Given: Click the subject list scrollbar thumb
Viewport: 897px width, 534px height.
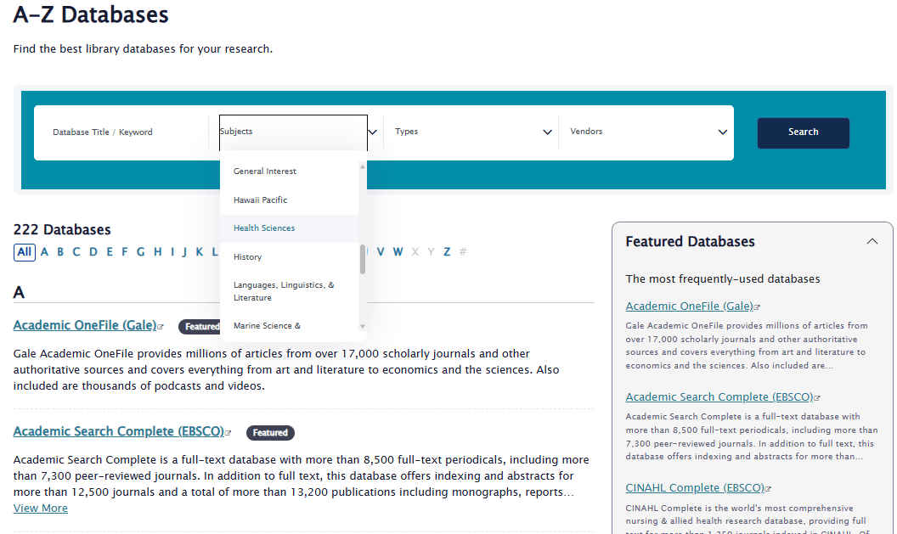Looking at the screenshot, I should point(363,259).
